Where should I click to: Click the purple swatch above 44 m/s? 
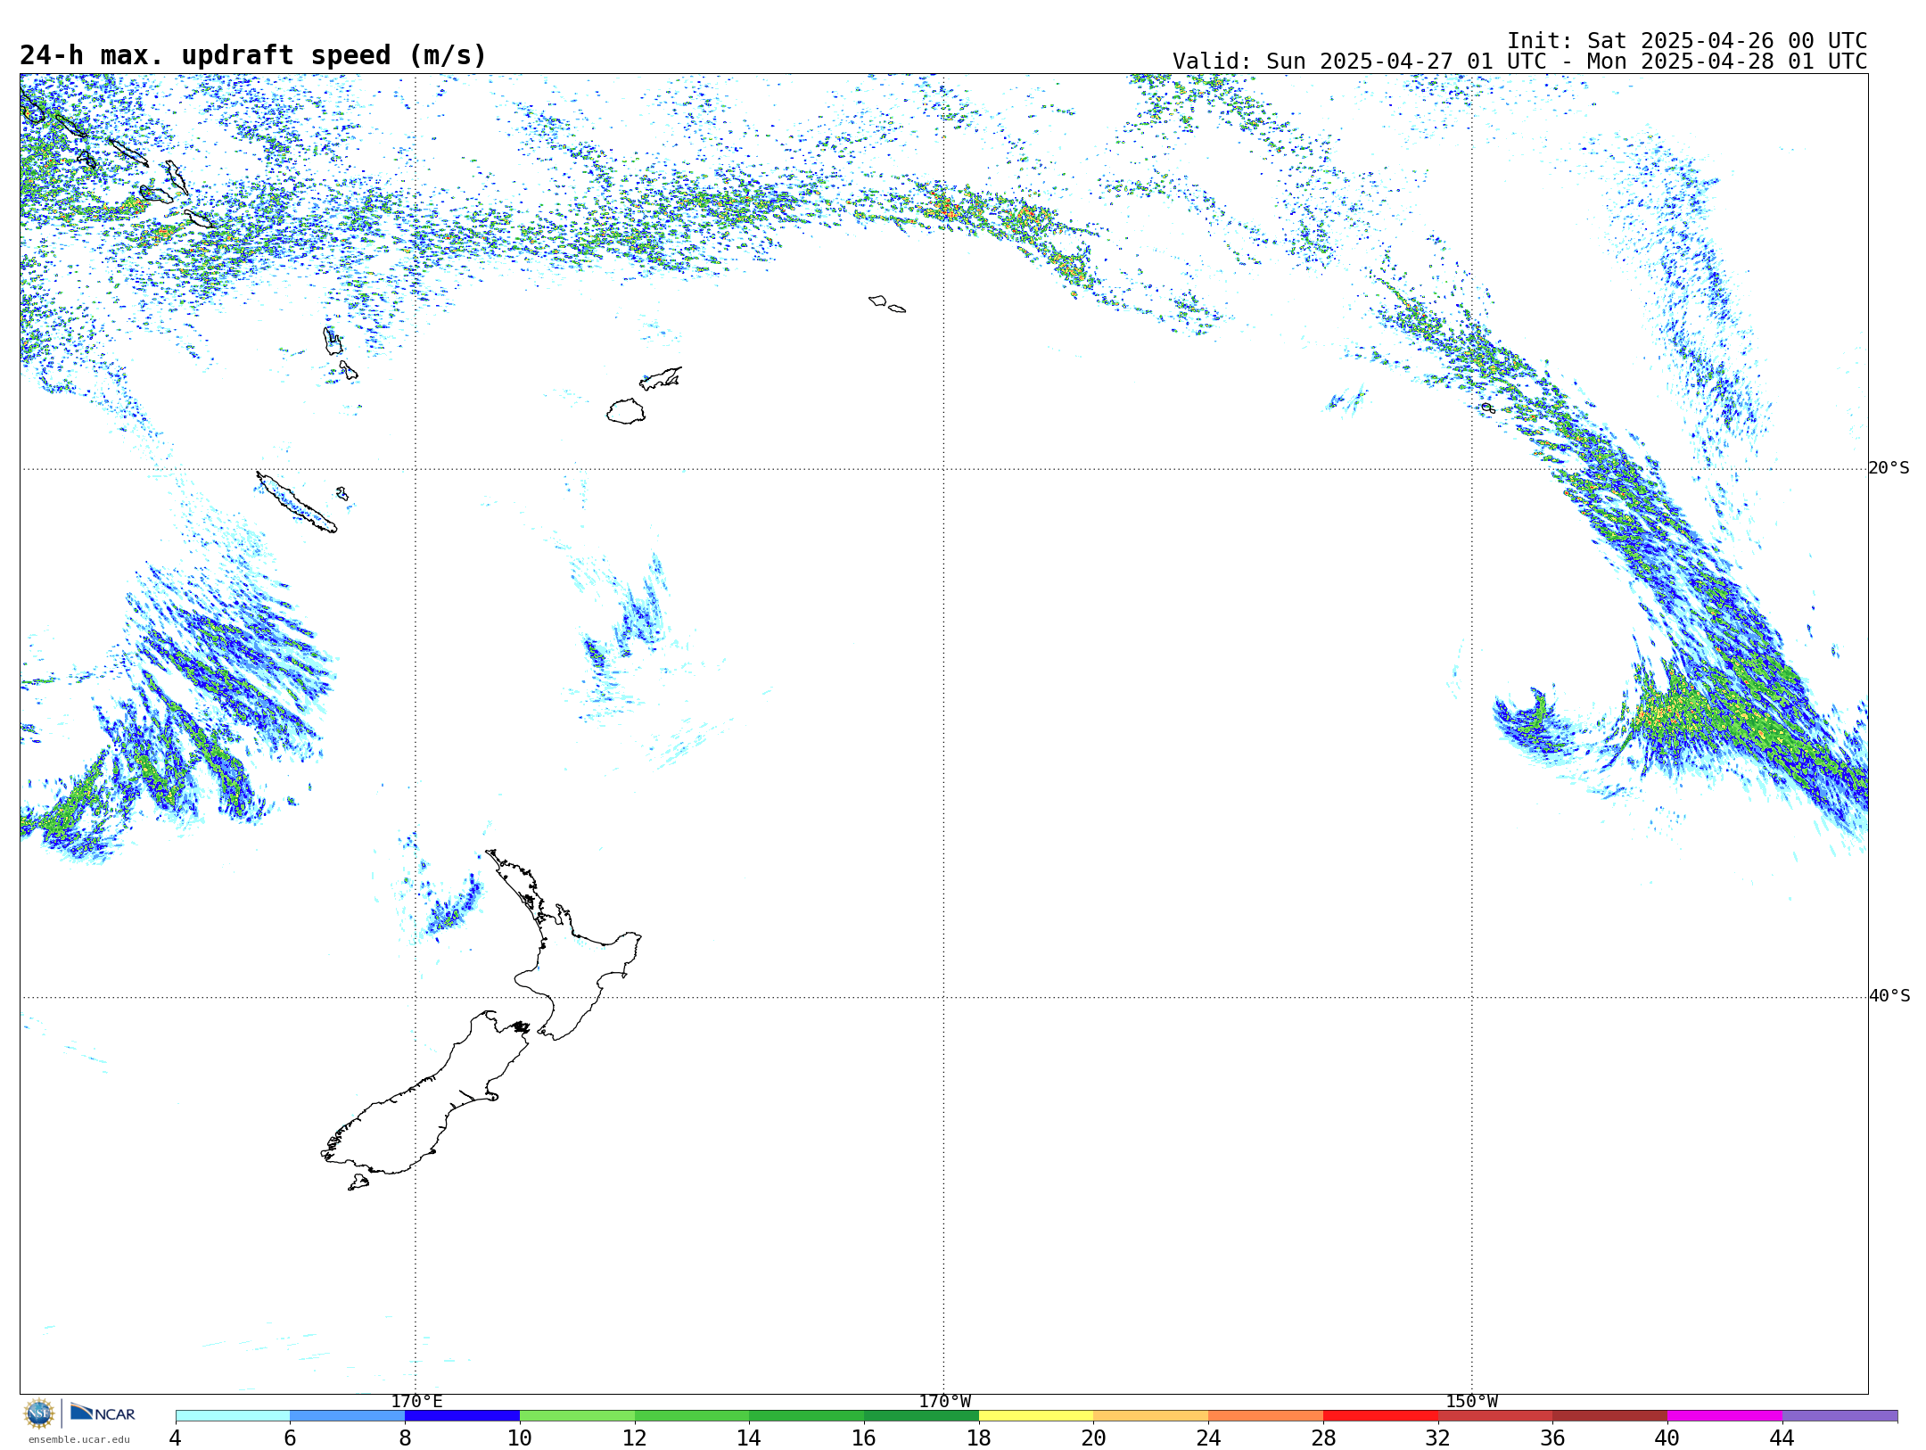coord(1840,1416)
